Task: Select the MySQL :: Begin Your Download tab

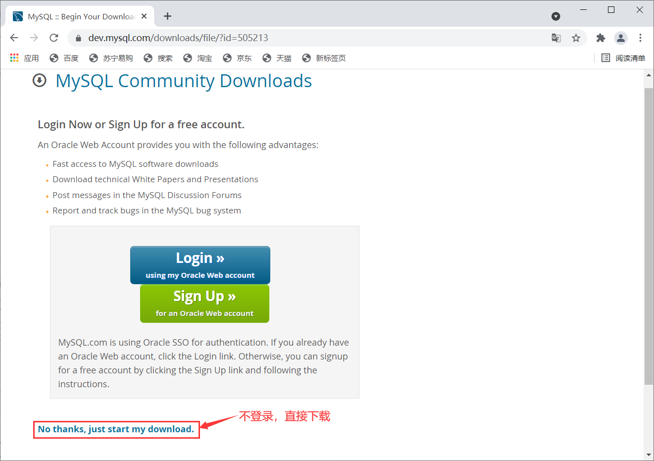Action: coord(80,16)
